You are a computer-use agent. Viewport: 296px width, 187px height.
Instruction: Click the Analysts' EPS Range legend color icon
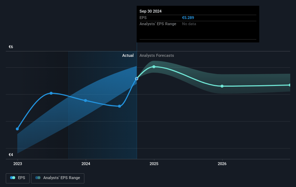click(38, 178)
